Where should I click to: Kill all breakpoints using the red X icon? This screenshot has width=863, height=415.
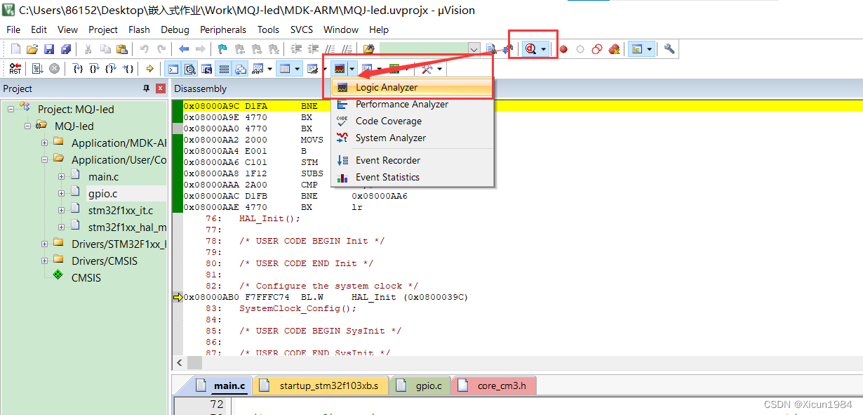click(x=614, y=49)
